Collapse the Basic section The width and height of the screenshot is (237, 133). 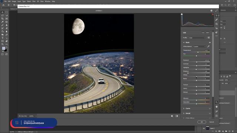[x=184, y=42]
